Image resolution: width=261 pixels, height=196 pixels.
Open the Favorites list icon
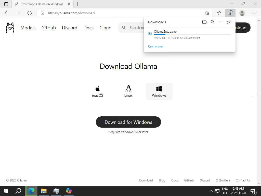(x=219, y=13)
